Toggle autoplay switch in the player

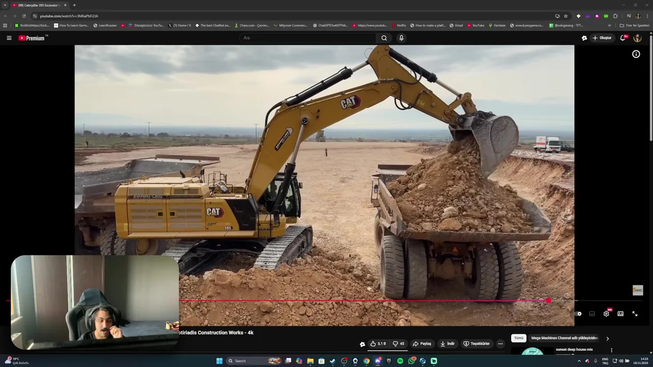579,314
